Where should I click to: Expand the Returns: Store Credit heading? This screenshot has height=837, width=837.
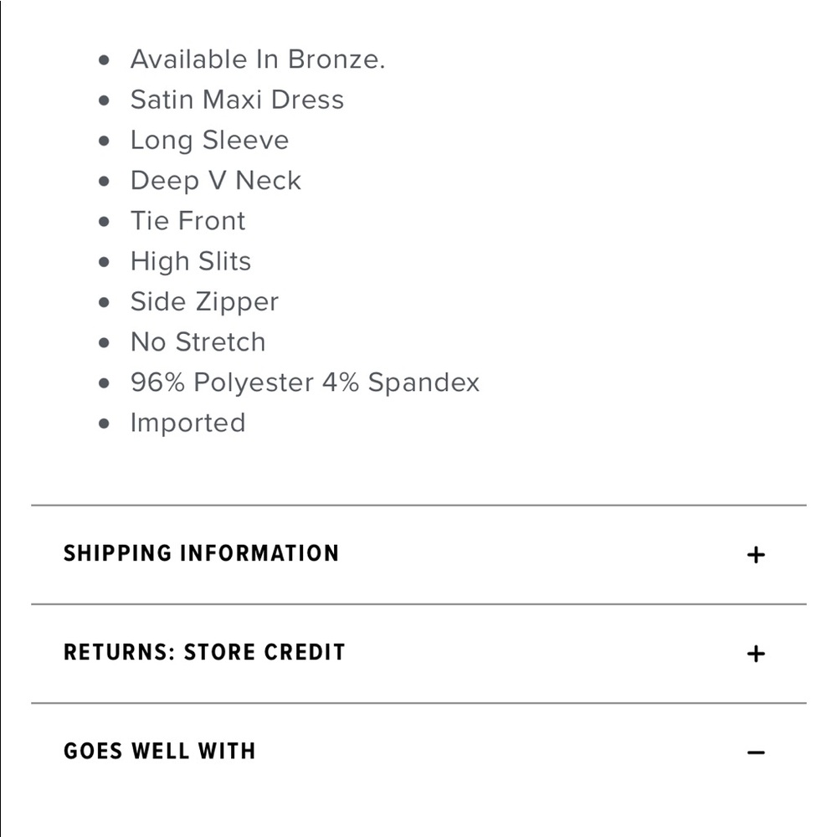(x=204, y=652)
